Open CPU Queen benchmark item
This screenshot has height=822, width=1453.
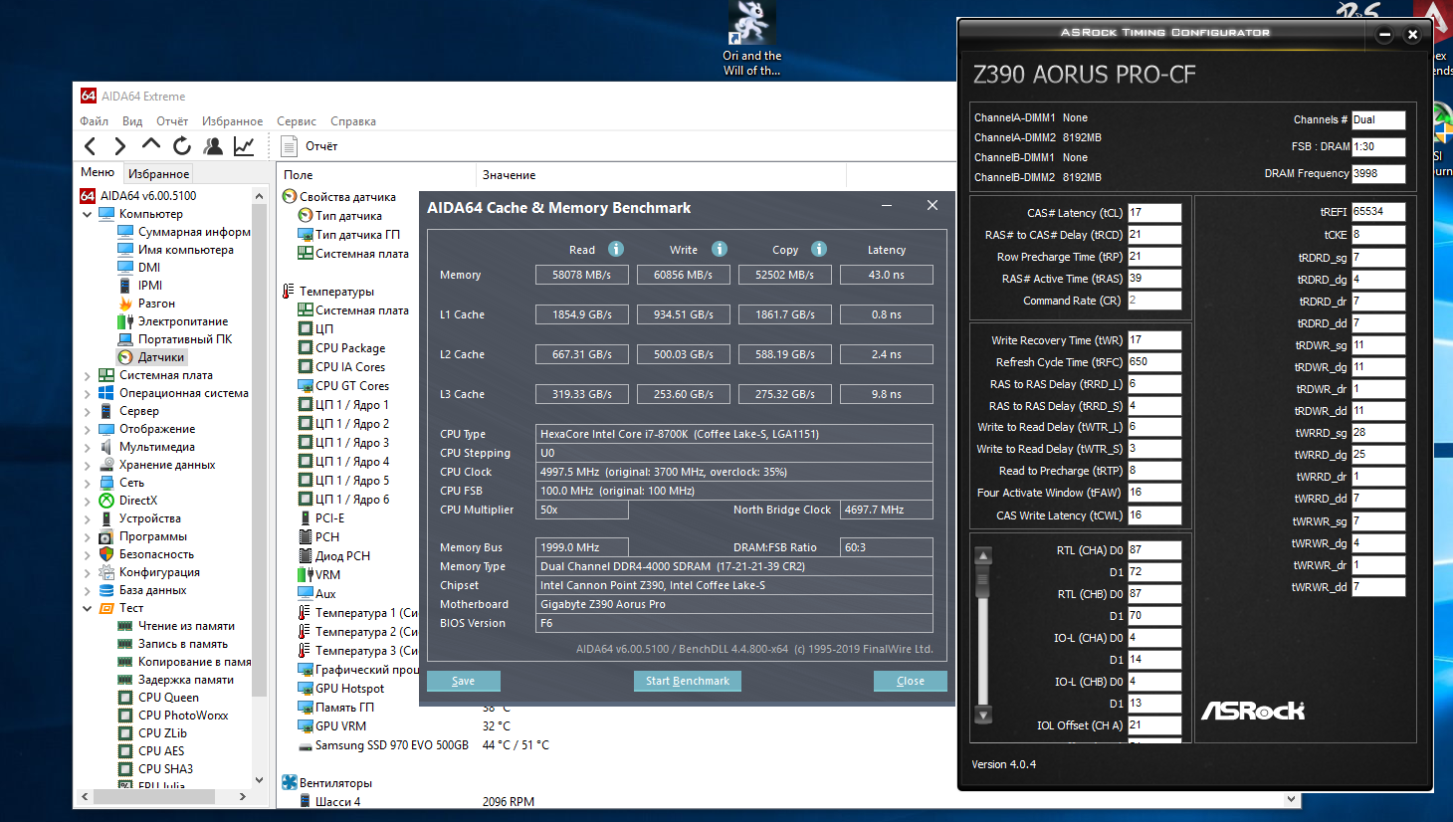pyautogui.click(x=168, y=698)
